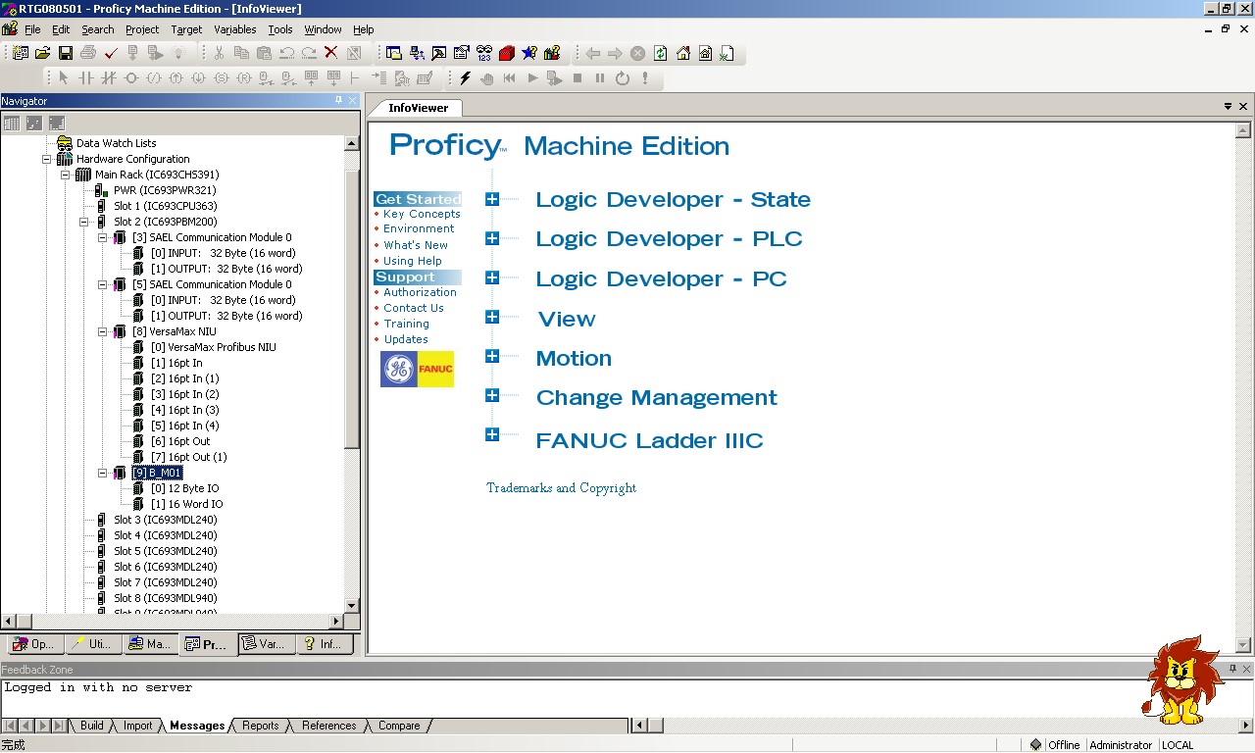Select the Utilities Navigator tab
The image size is (1255, 753).
click(x=93, y=644)
